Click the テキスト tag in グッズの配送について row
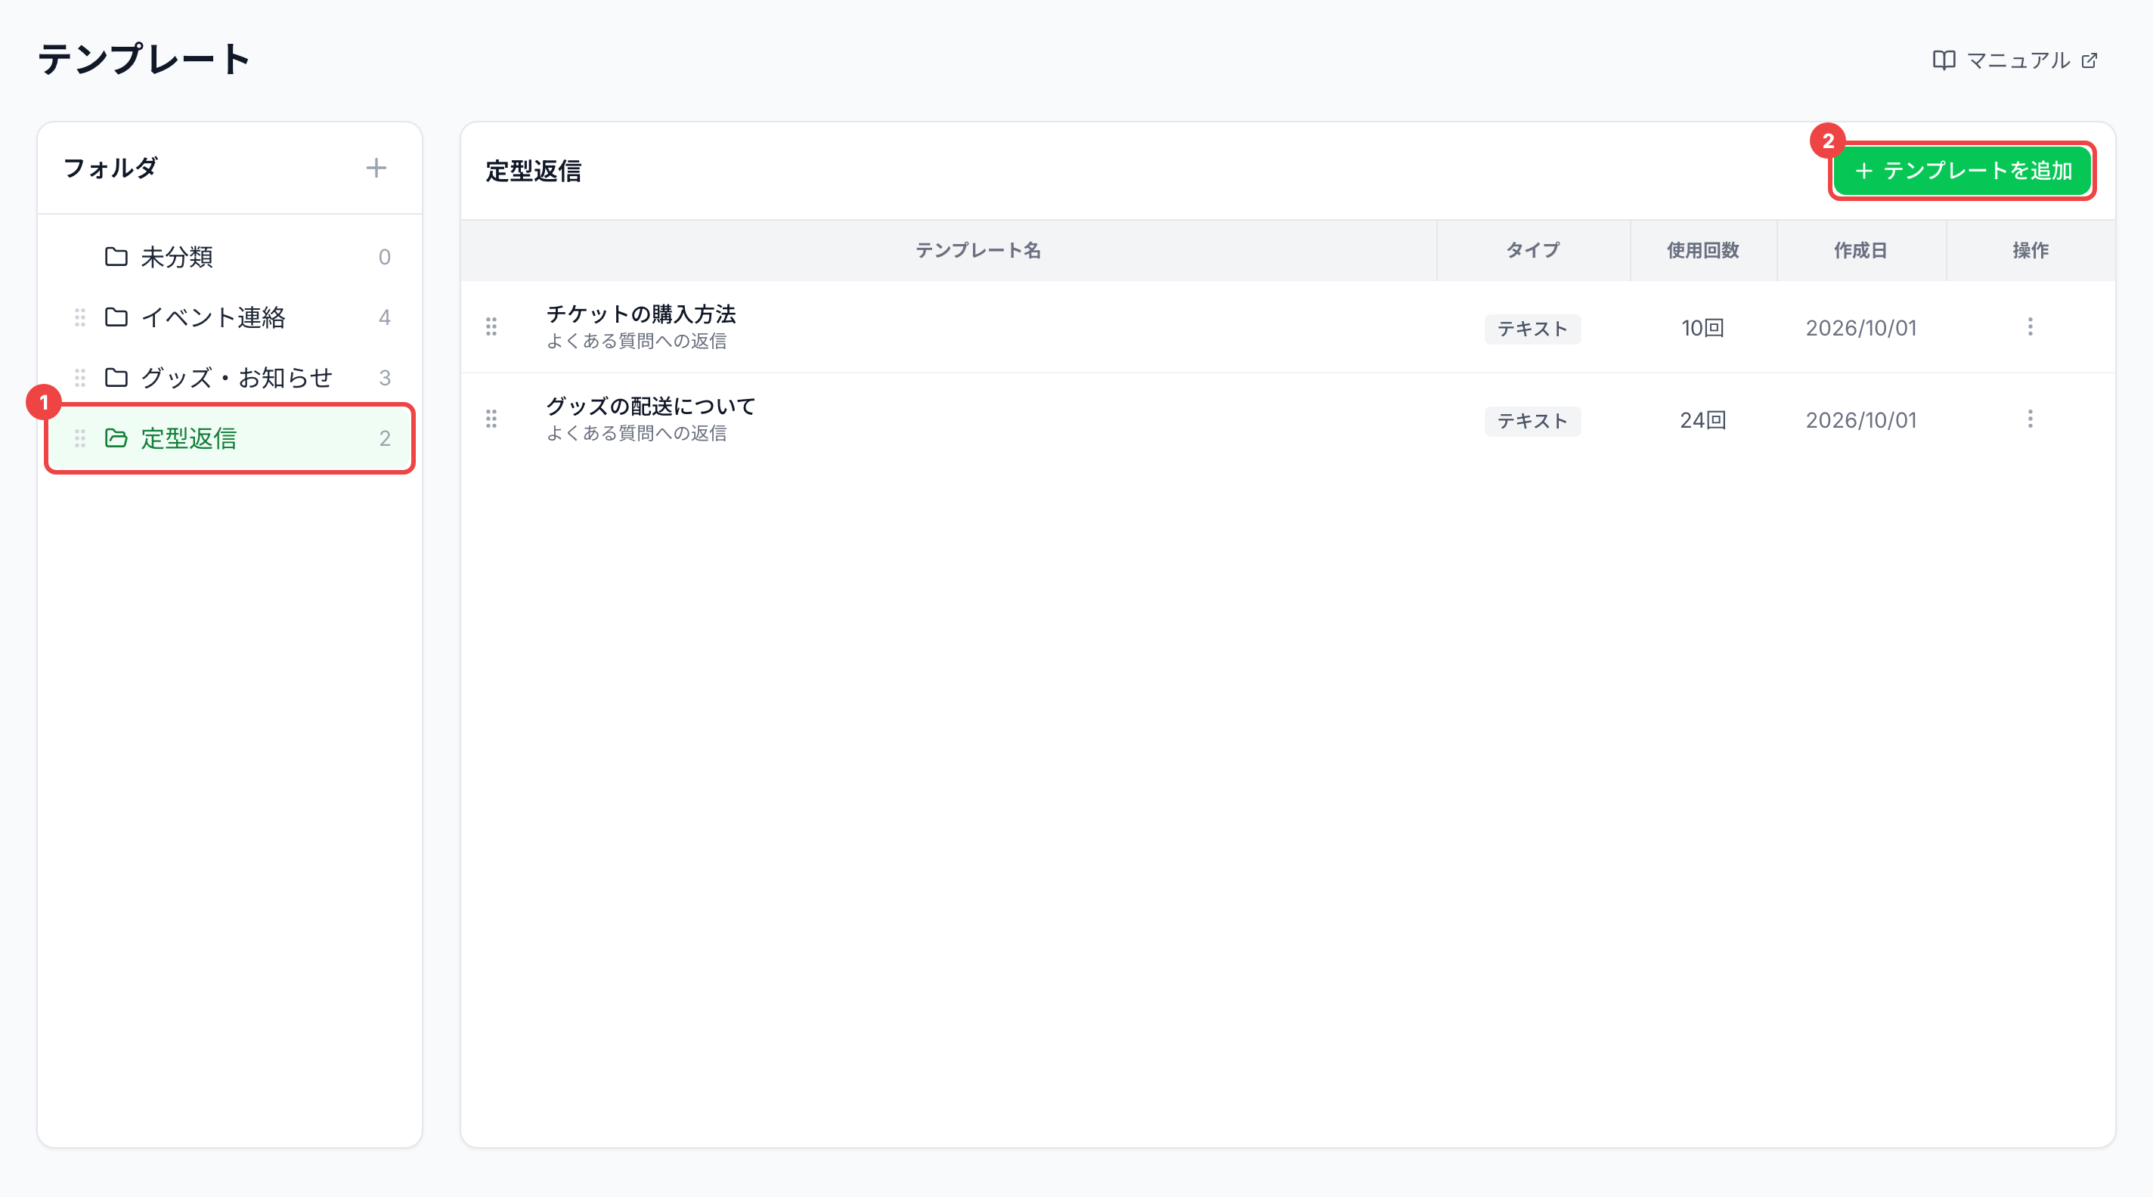 coord(1533,420)
